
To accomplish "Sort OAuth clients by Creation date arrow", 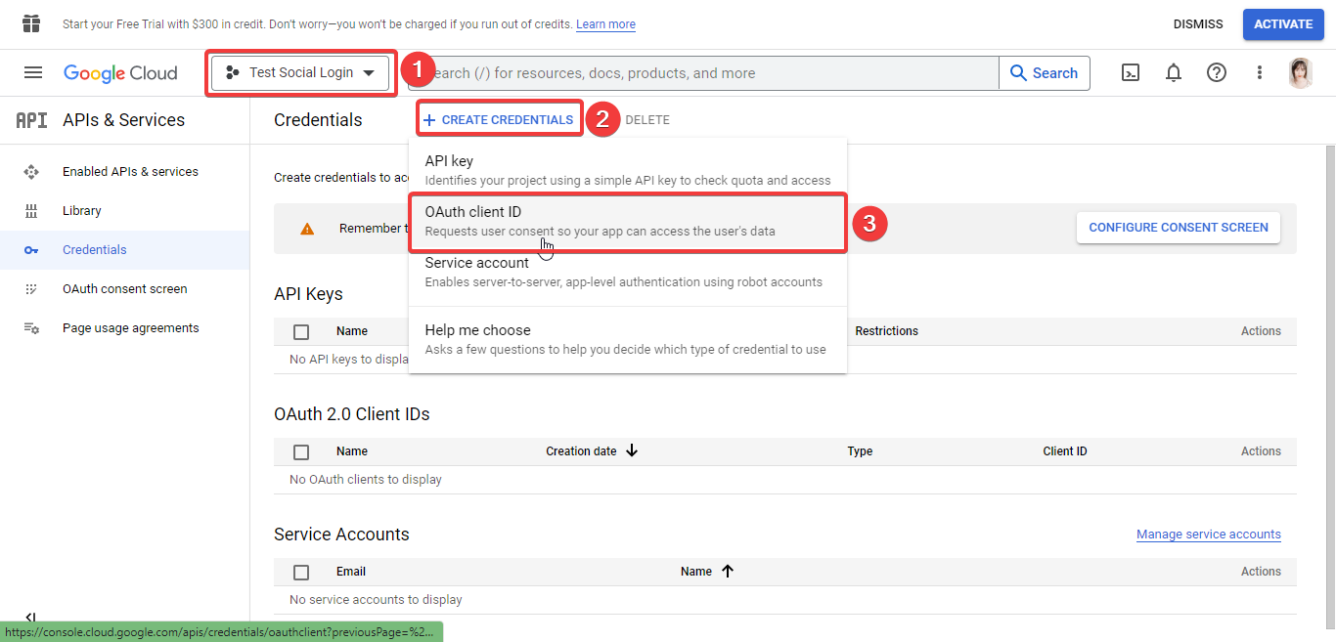I will [632, 450].
